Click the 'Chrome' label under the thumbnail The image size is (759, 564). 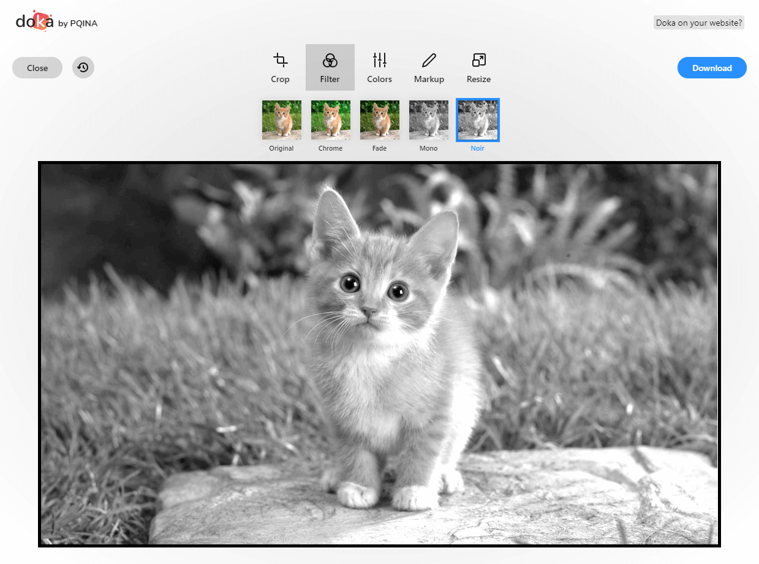[331, 148]
